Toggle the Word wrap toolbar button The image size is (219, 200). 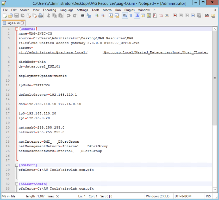point(125,16)
